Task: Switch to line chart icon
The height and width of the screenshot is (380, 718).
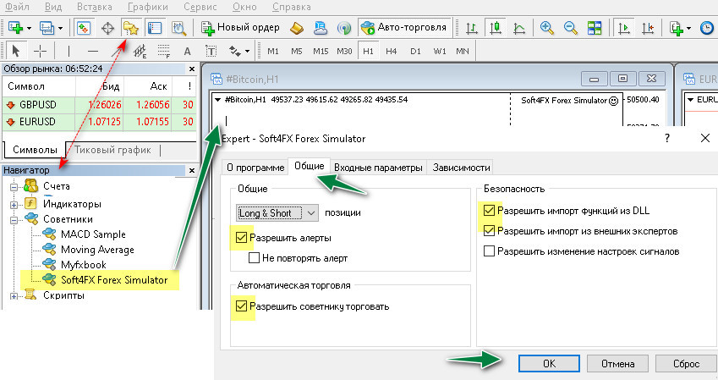Action: [519, 28]
